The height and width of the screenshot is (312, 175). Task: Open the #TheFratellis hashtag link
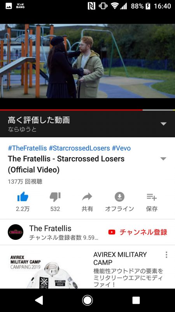click(x=27, y=148)
